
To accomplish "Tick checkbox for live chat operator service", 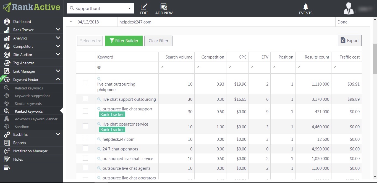I will (85, 126).
